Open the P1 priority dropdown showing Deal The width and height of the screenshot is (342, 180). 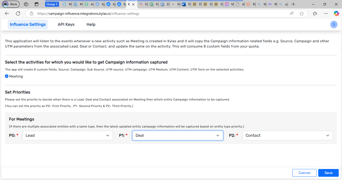click(178, 135)
